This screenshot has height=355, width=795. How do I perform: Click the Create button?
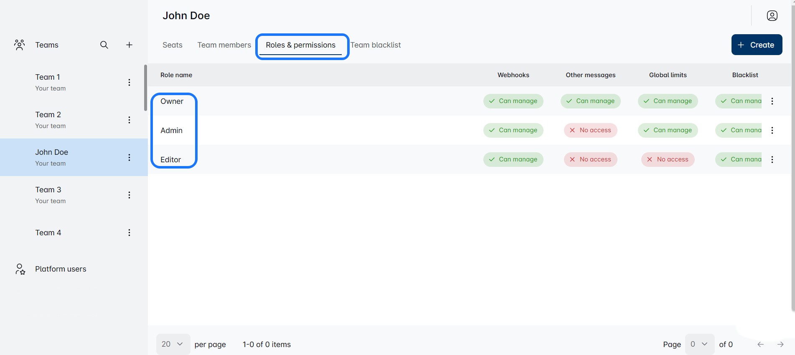click(x=756, y=45)
